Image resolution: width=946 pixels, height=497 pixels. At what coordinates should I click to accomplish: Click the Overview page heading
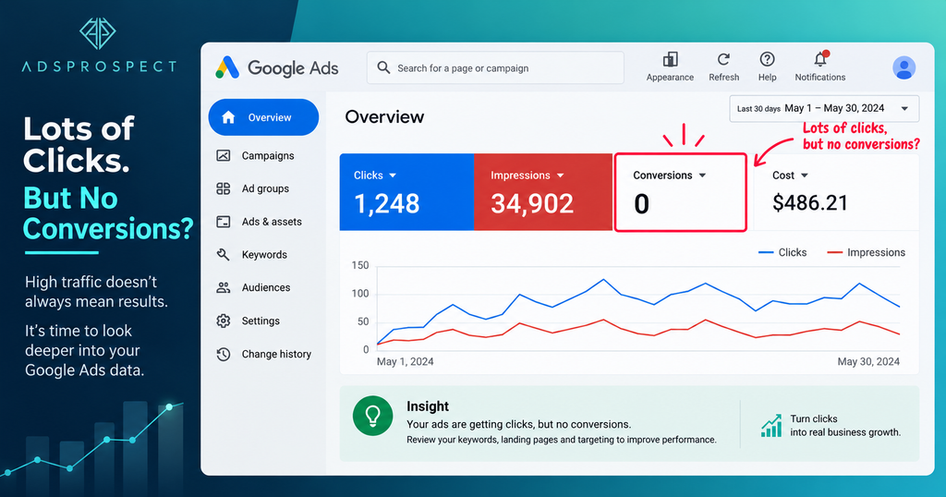point(384,117)
